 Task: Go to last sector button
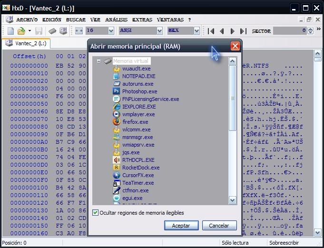coord(243,31)
